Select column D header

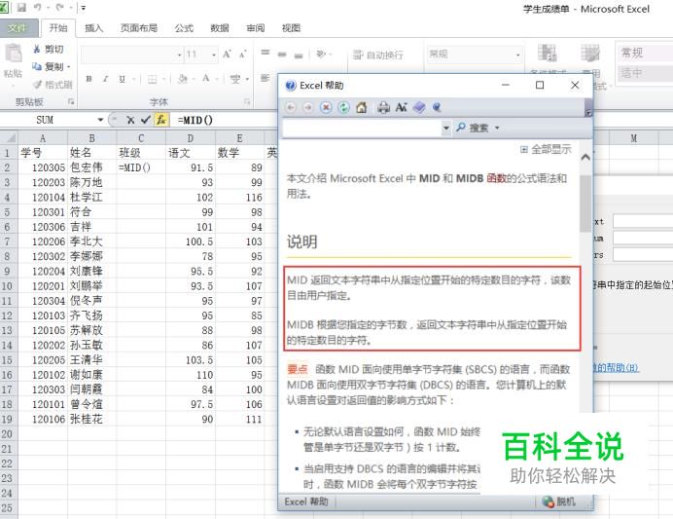(x=191, y=138)
